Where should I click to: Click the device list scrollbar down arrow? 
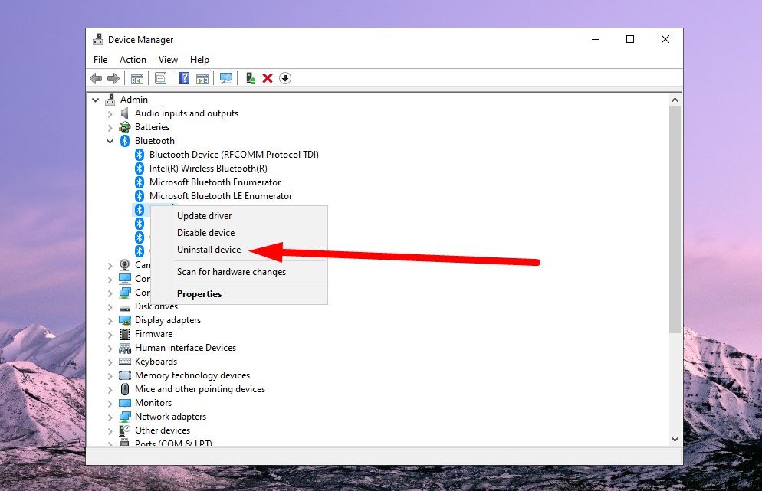(675, 438)
